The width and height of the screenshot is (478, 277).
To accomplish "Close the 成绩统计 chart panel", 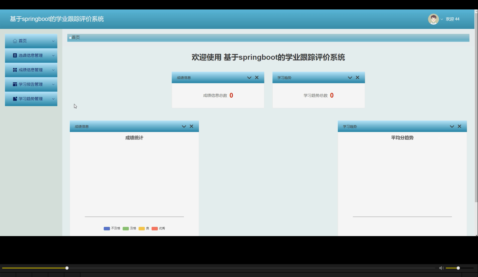I will pyautogui.click(x=191, y=126).
